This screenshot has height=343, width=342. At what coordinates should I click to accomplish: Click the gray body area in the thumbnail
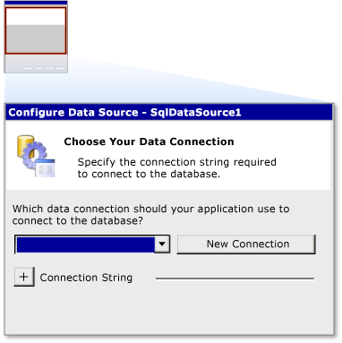(x=36, y=39)
